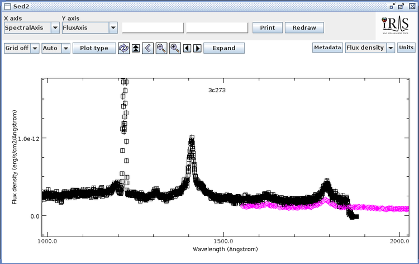Open the SpectralAxis X axis dropdown
Image resolution: width=419 pixels, height=264 pixels.
[x=55, y=28]
